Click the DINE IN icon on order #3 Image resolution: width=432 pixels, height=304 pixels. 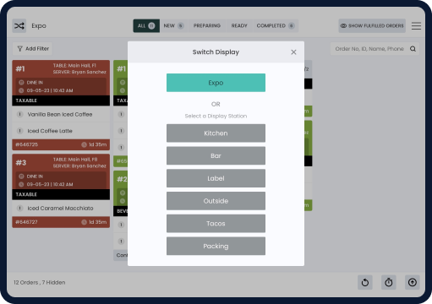click(21, 176)
